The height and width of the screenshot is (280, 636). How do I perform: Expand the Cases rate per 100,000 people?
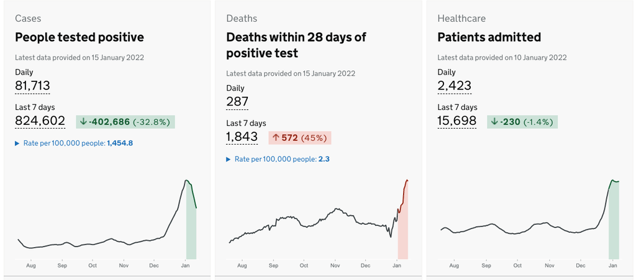74,143
